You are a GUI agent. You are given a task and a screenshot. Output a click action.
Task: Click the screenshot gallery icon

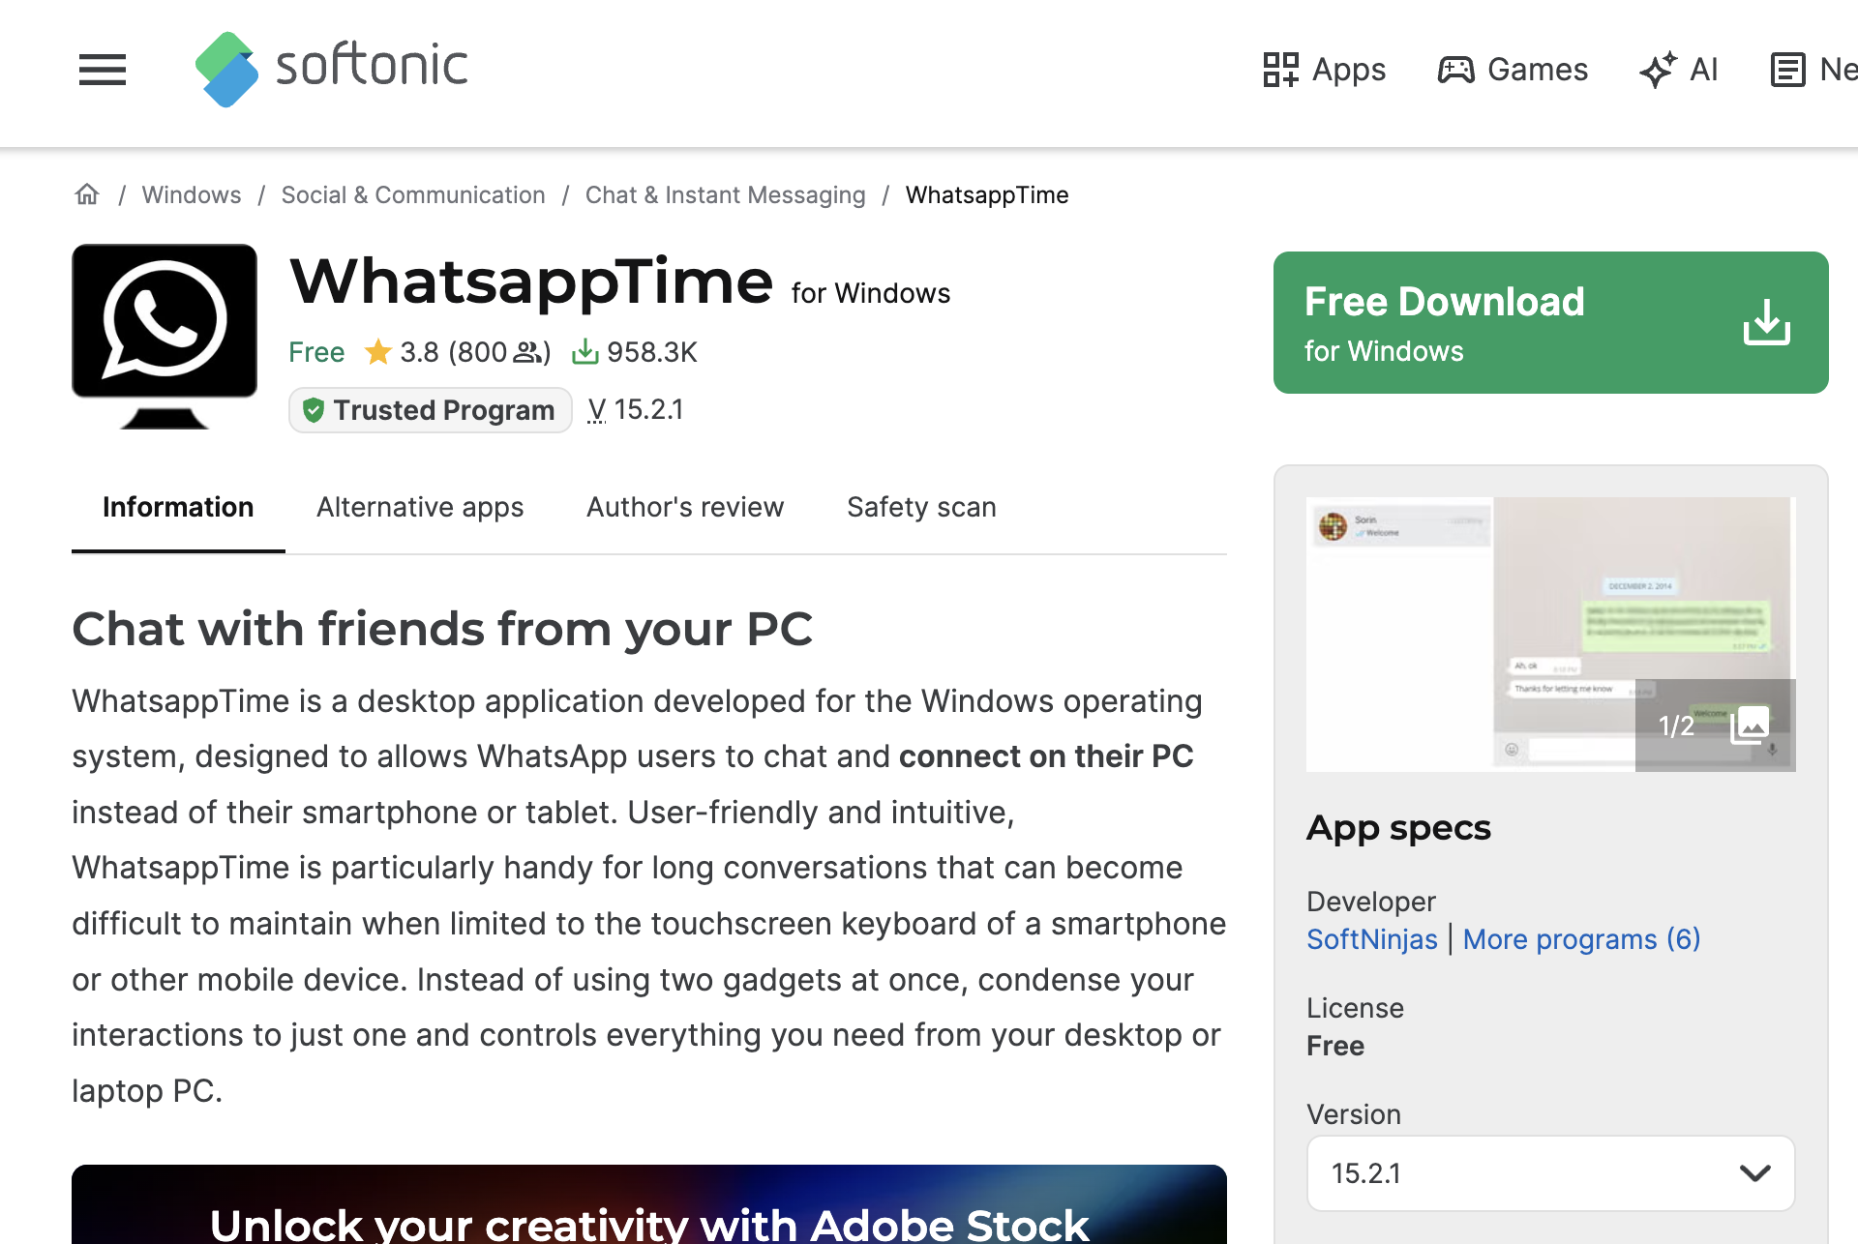pyautogui.click(x=1750, y=726)
